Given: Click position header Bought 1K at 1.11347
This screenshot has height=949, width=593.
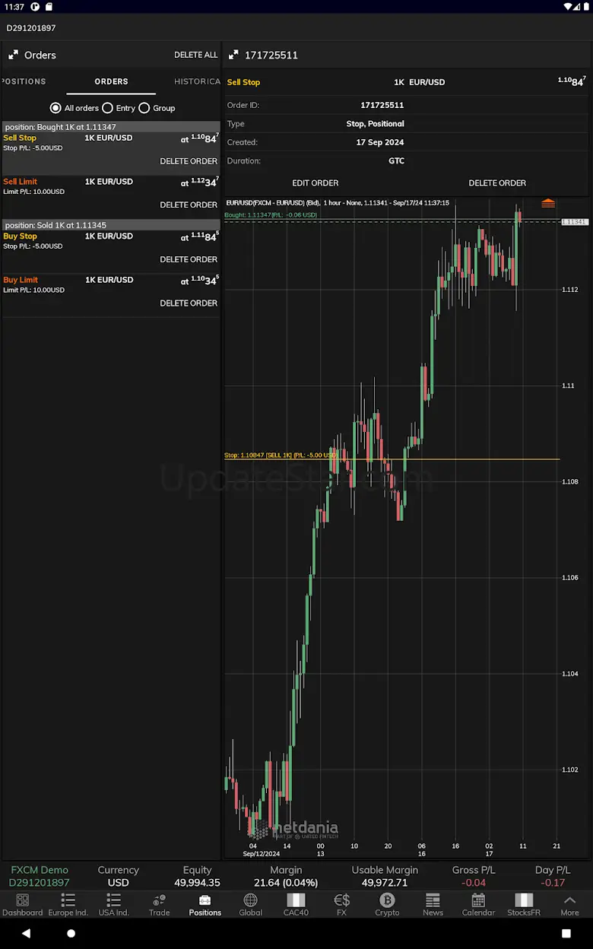Looking at the screenshot, I should 111,127.
